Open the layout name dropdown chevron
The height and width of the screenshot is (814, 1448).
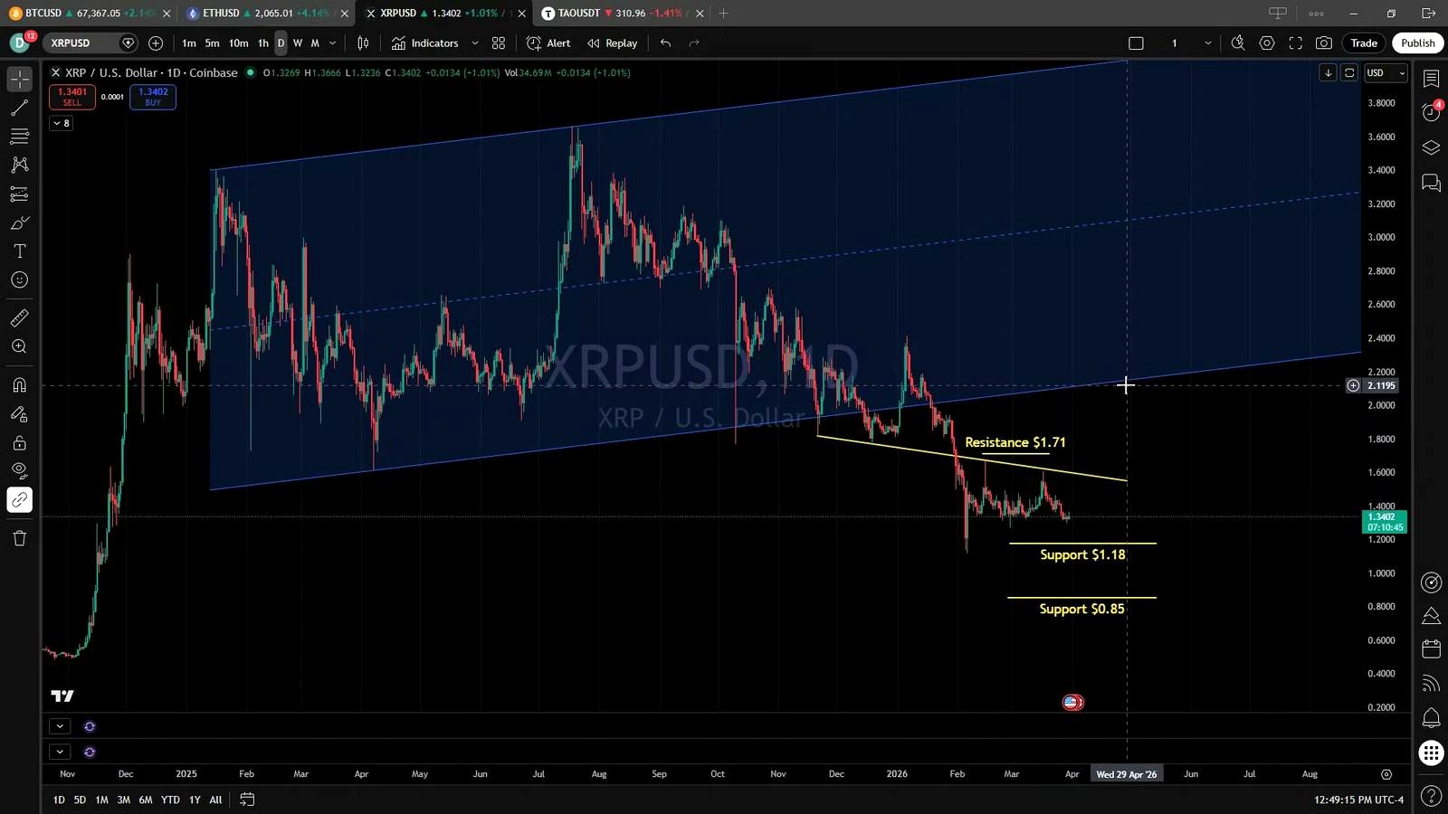tap(1207, 43)
